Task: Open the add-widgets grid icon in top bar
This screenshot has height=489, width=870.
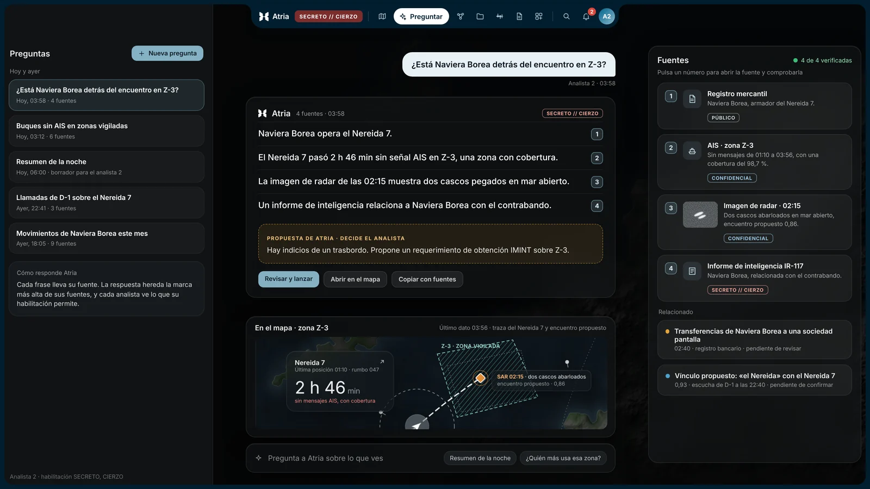Action: point(539,16)
